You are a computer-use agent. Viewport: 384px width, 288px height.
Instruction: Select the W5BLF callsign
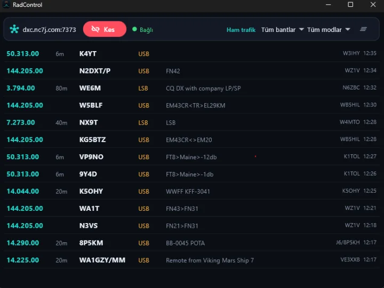[91, 105]
